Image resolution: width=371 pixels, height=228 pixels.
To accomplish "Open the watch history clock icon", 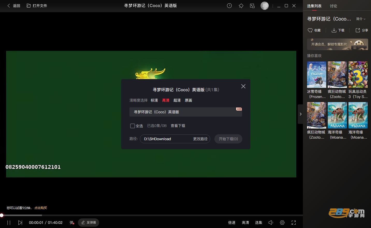I will 229,6.
